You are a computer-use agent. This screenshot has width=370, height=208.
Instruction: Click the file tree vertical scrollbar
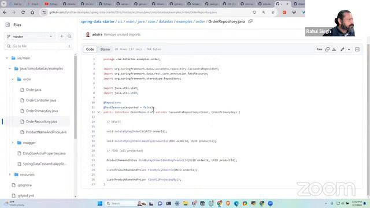tap(75, 96)
